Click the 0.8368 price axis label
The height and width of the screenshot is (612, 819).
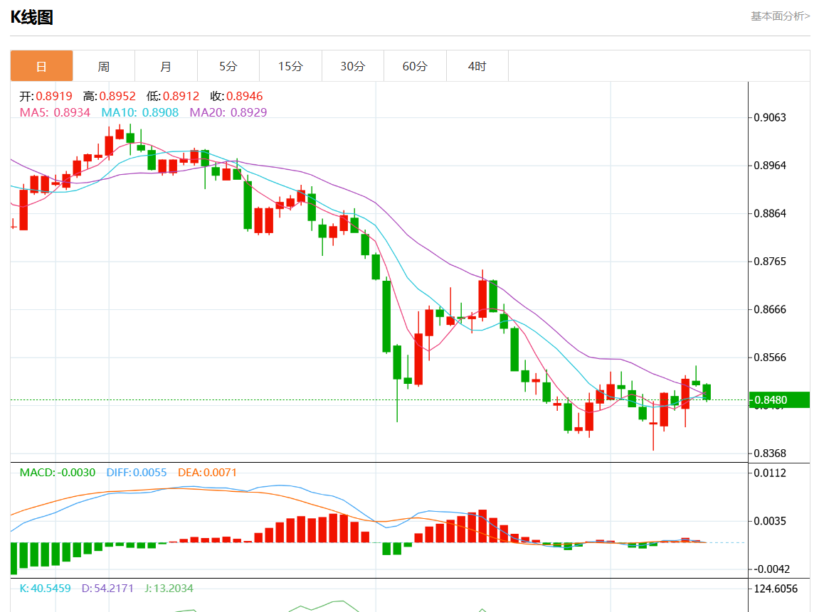tap(770, 453)
